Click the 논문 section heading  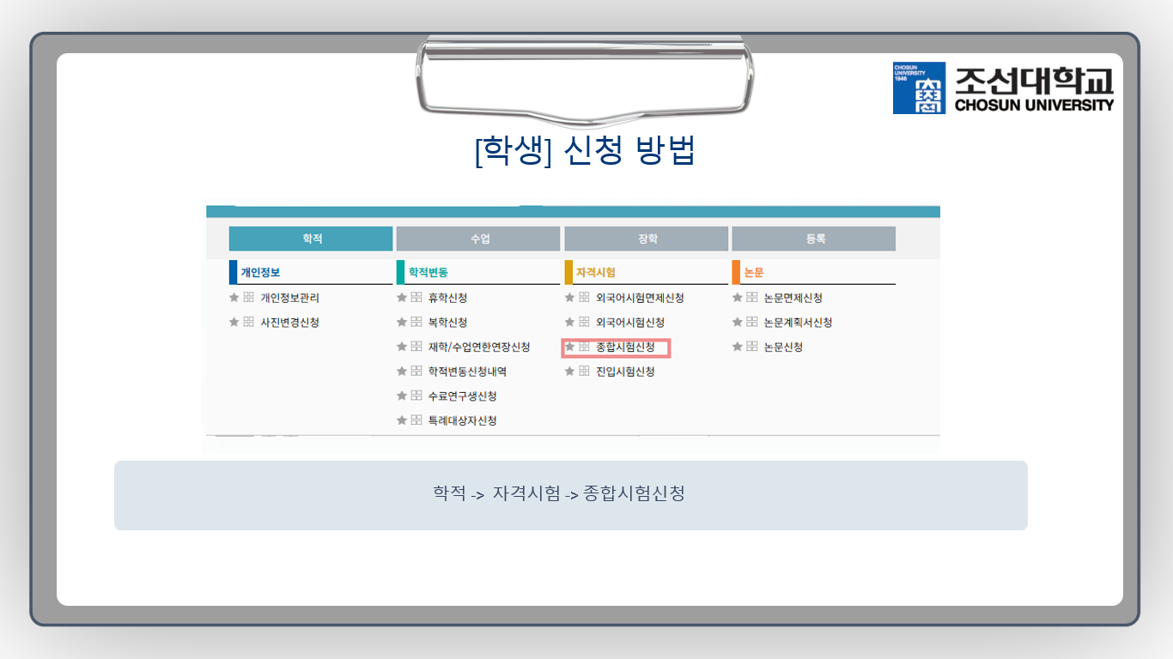753,273
